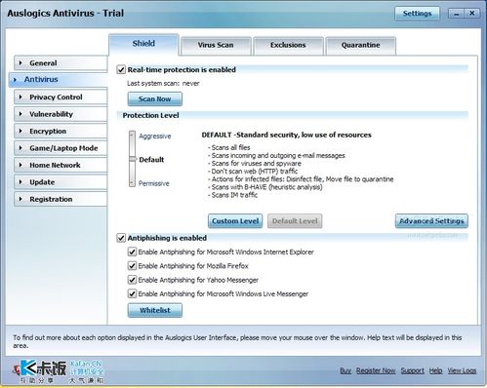The image size is (487, 388).
Task: Set protection level to Permissive
Action: coord(154,183)
